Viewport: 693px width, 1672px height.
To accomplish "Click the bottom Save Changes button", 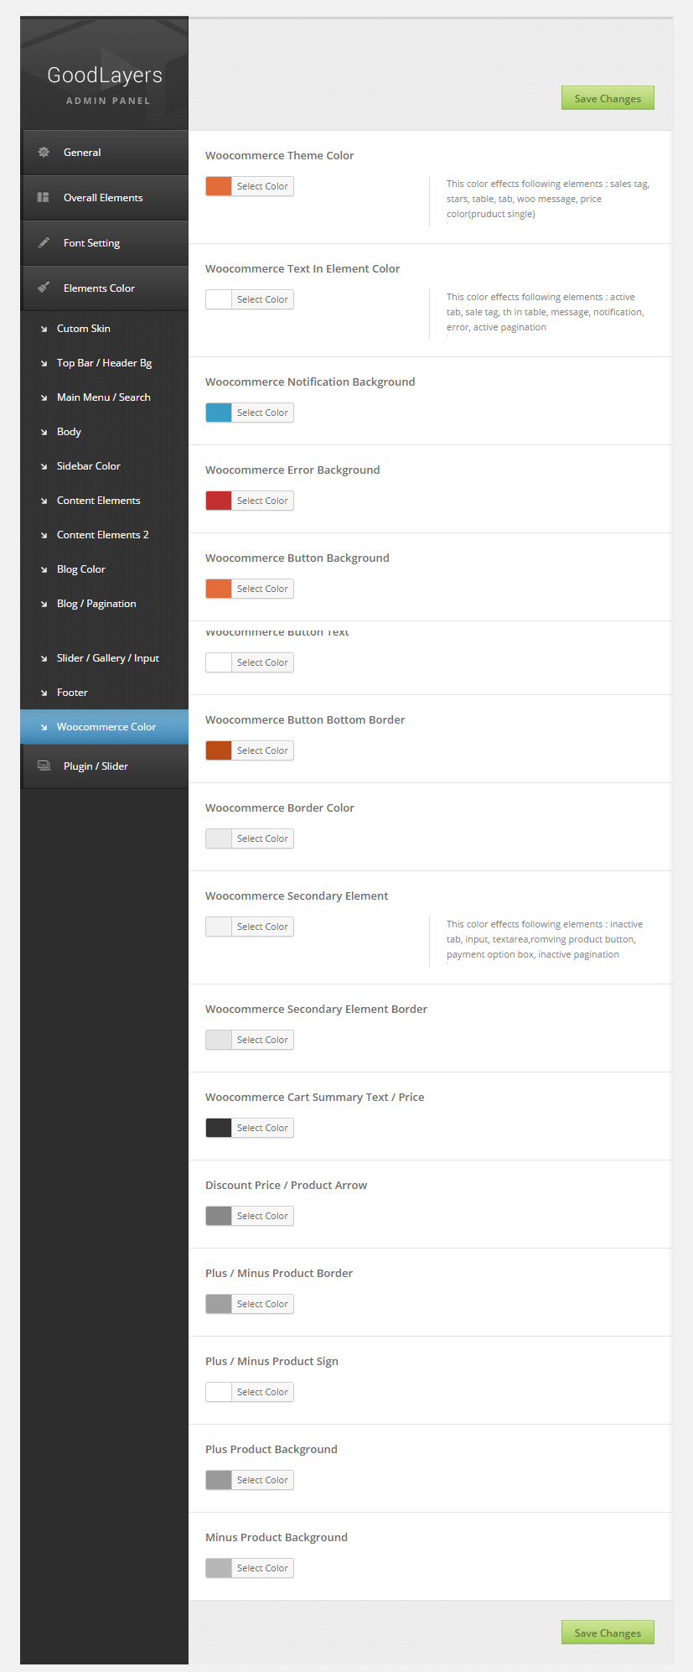I will [x=608, y=1633].
